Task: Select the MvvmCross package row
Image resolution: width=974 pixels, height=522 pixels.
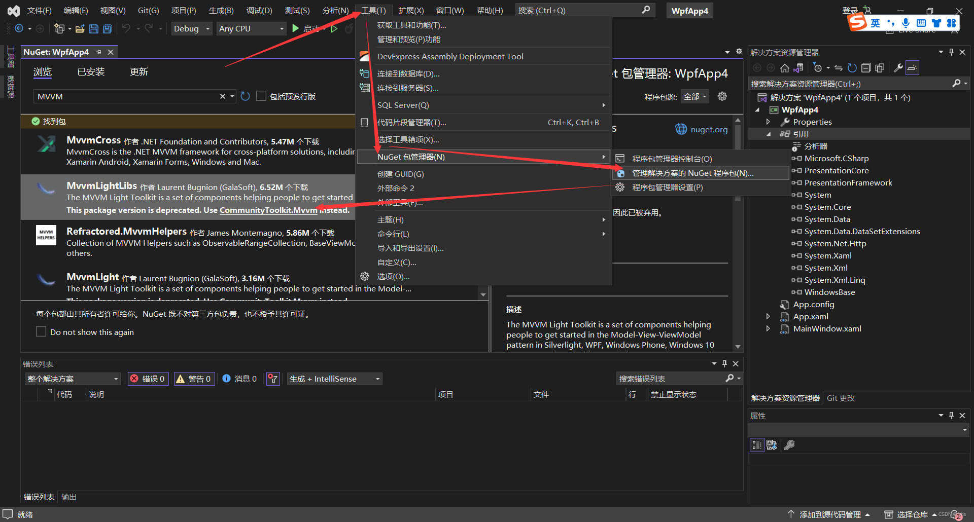Action: 188,152
